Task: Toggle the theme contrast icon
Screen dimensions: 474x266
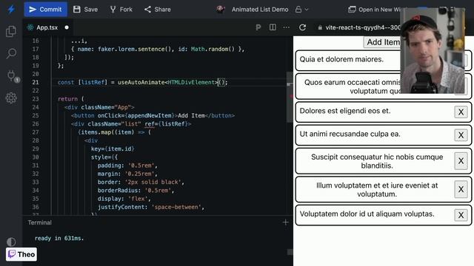Action: [11, 242]
